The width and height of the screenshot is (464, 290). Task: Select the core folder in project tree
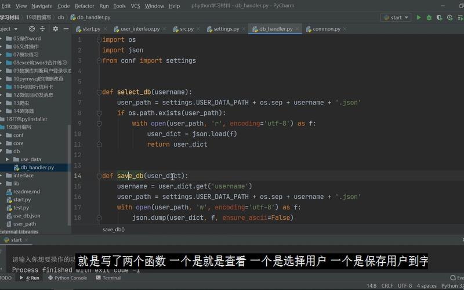[x=18, y=143]
